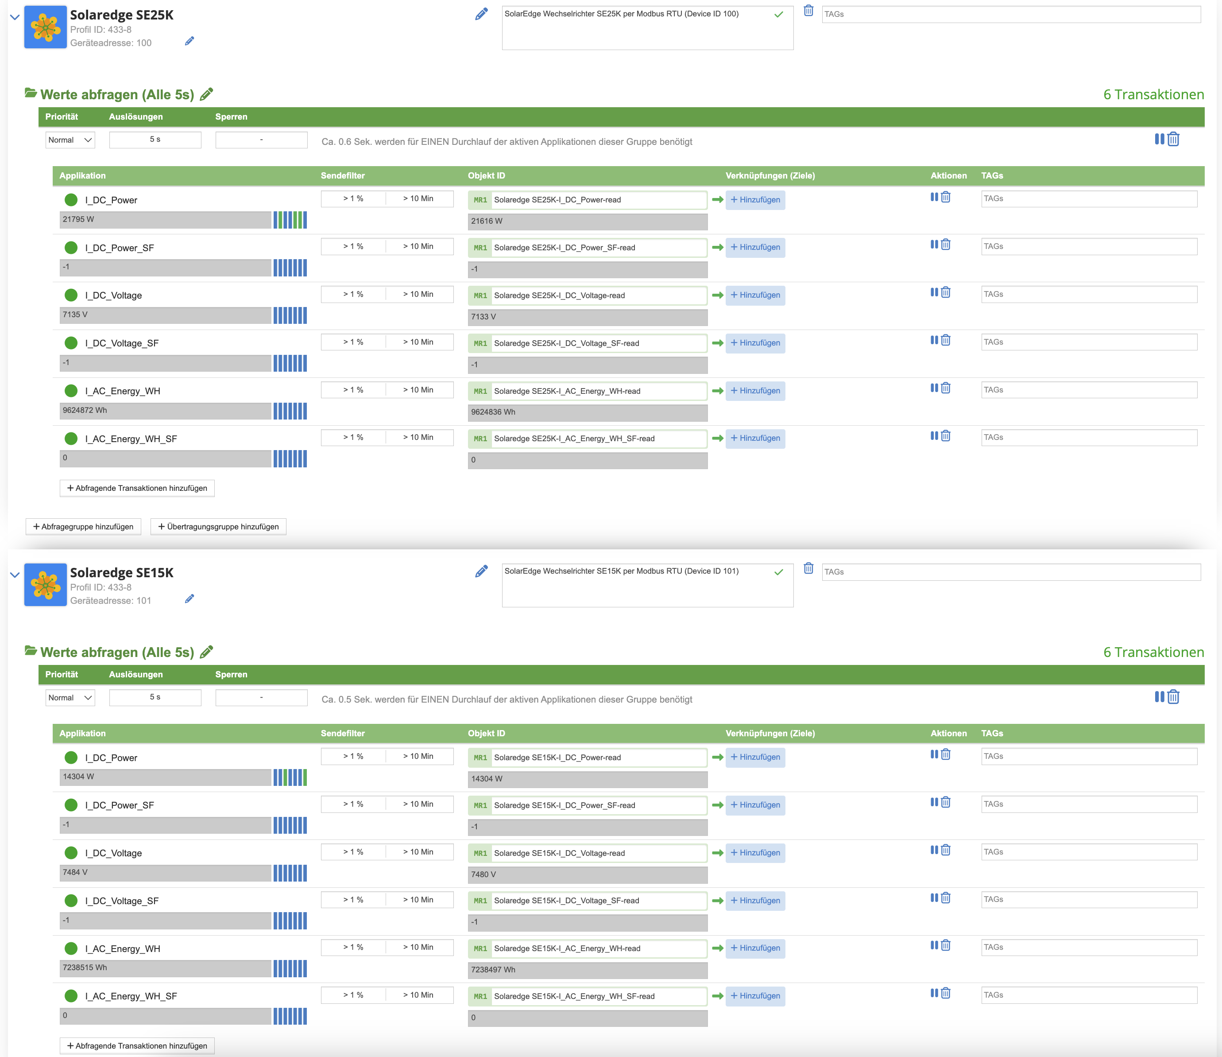The width and height of the screenshot is (1222, 1057).
Task: Pause SE15K I_AC_Energy_WH transaction
Action: pos(934,945)
